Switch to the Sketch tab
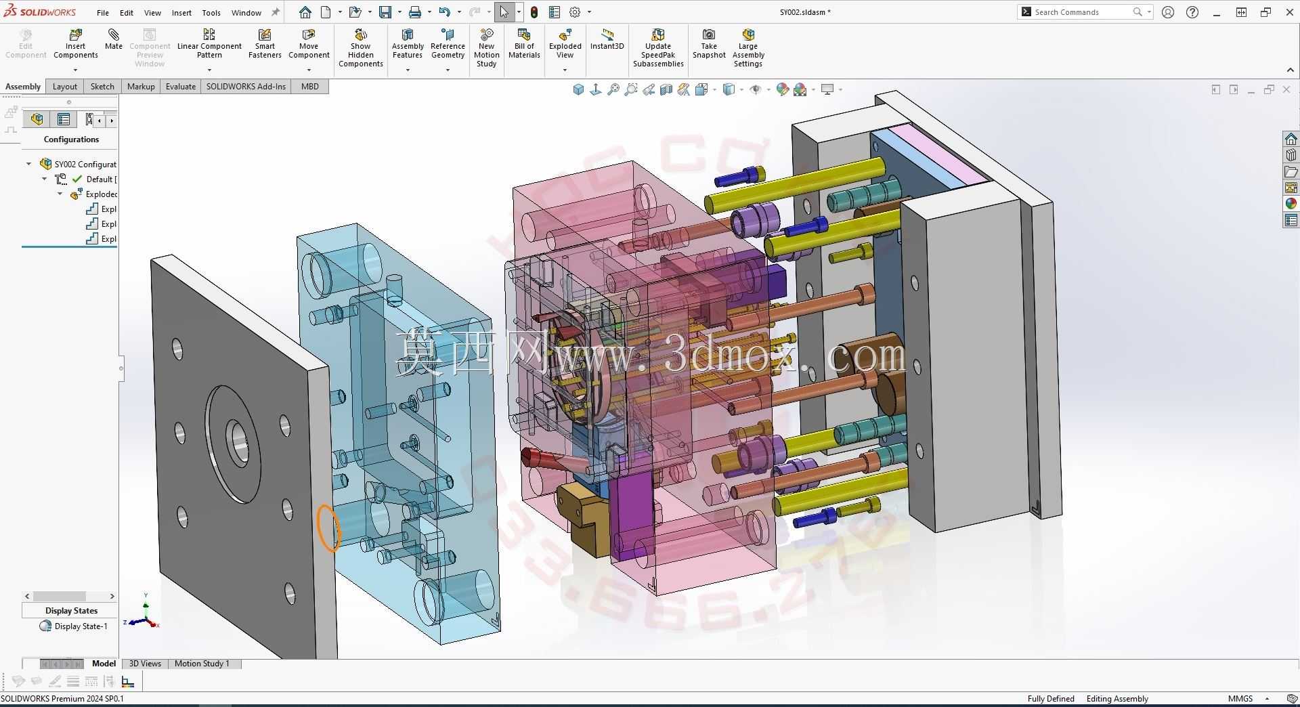Screen dimensions: 1300x707 [102, 87]
